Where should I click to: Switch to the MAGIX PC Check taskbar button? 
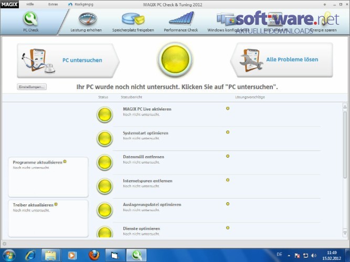[136, 255]
